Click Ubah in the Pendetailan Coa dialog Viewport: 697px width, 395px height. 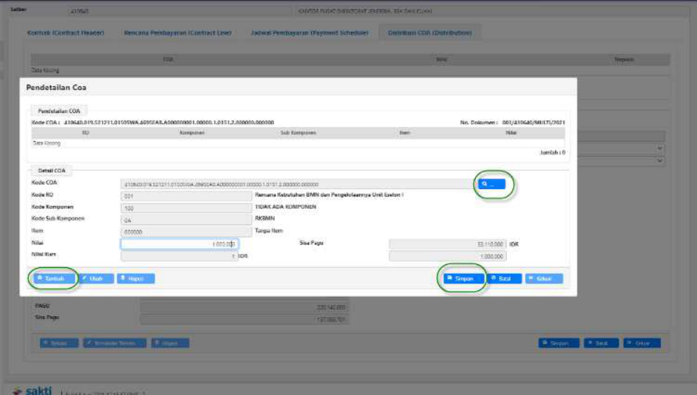point(97,278)
